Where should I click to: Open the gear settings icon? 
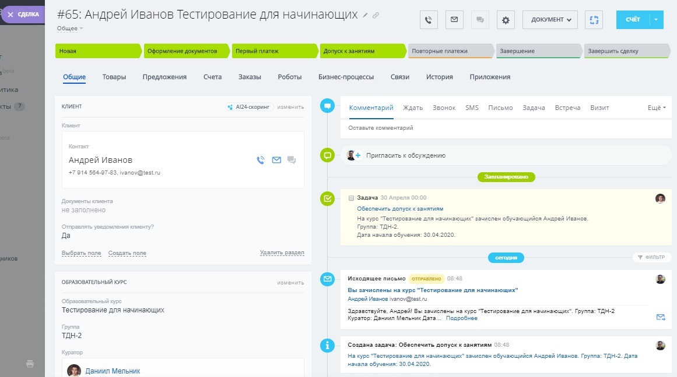coord(506,20)
